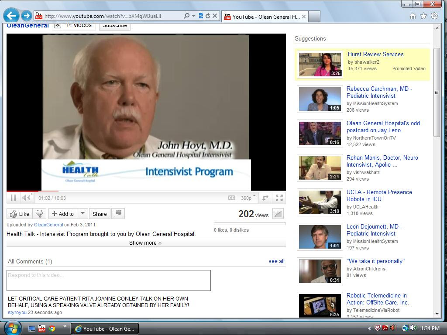Screen dimensions: 447x335
Task: Mute the video volume
Action: coord(25,198)
